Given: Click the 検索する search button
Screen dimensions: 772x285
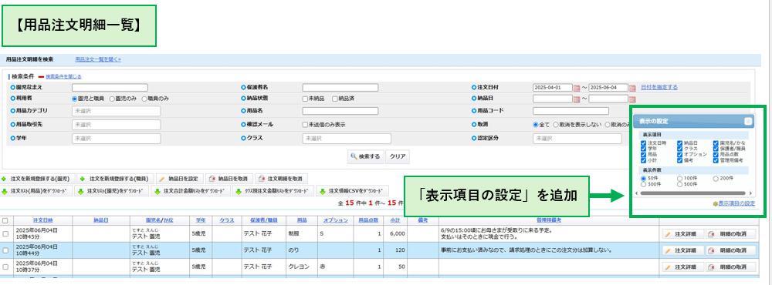Looking at the screenshot, I should click(365, 157).
